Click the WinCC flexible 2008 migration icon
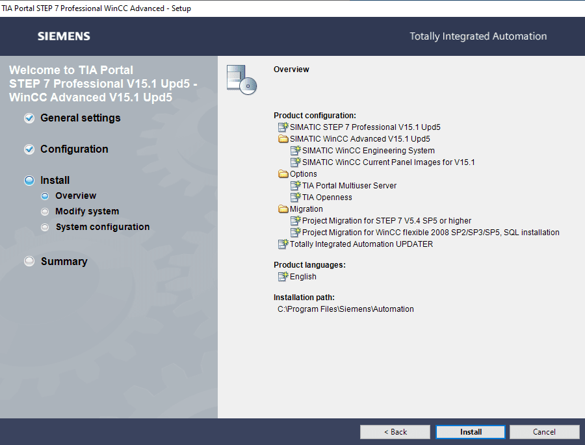Screen dimensions: 585x445 tap(296, 232)
